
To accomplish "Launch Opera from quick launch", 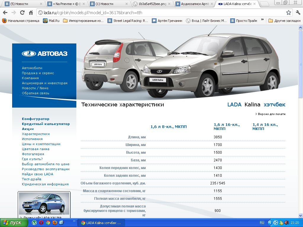I will click(x=41, y=223).
